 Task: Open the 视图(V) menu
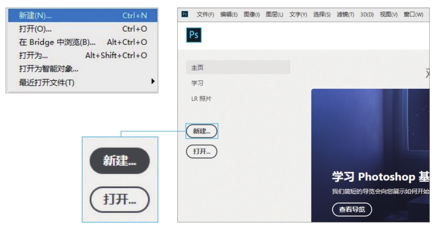point(389,14)
